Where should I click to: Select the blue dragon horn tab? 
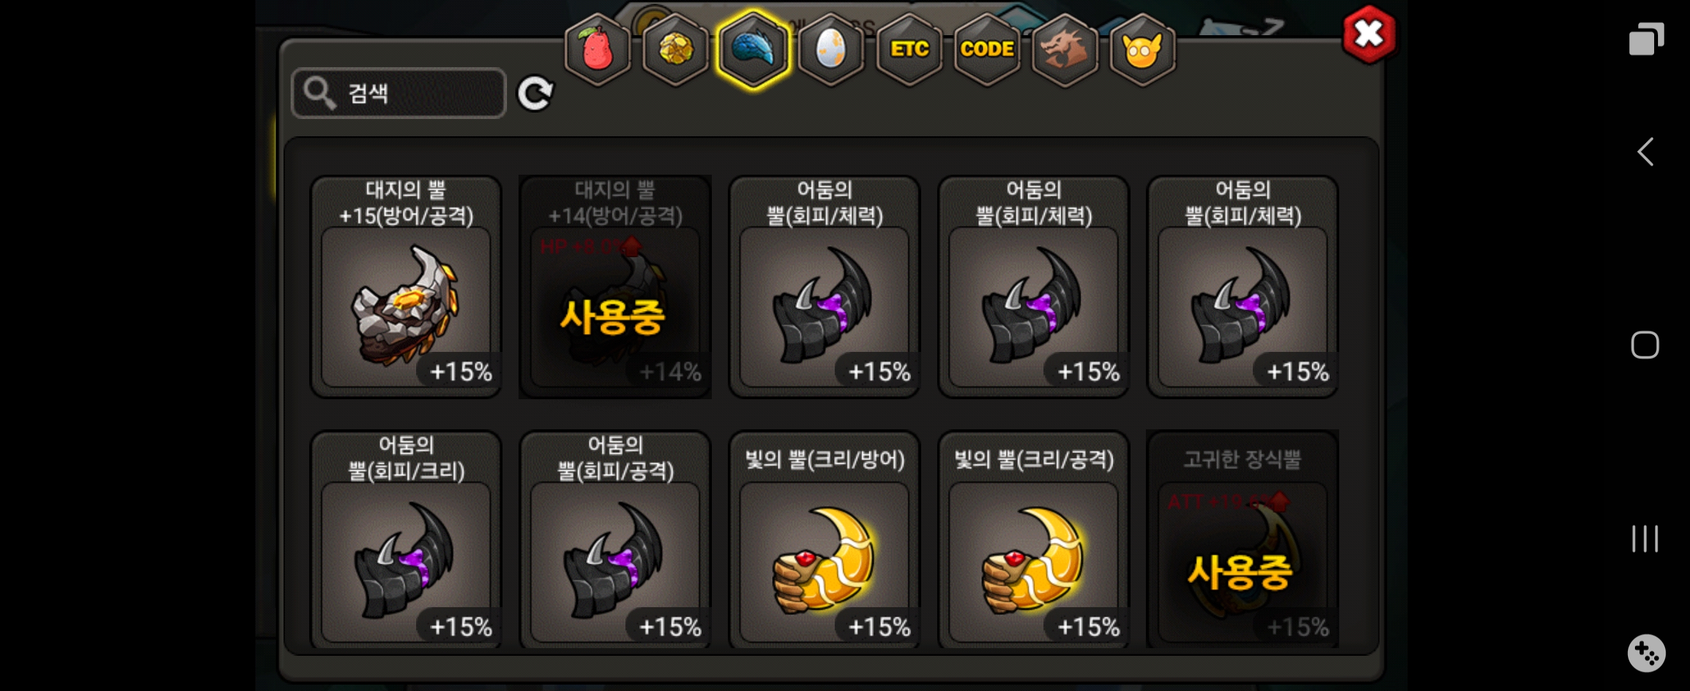[x=753, y=49]
